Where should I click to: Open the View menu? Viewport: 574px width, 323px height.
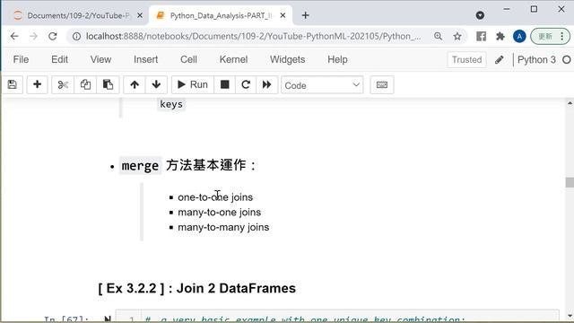point(100,59)
